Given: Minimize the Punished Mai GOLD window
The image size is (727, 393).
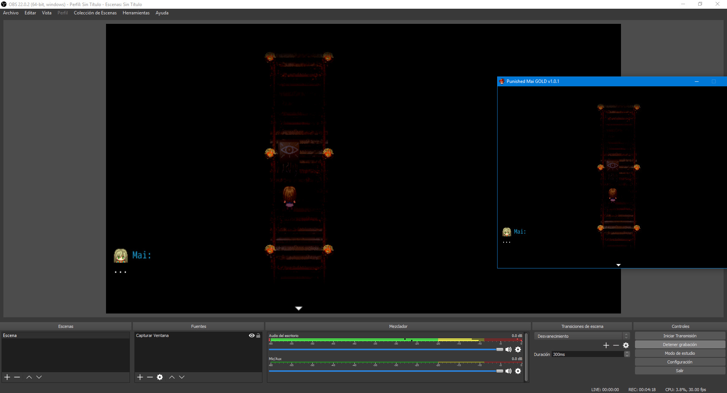Looking at the screenshot, I should (x=697, y=81).
